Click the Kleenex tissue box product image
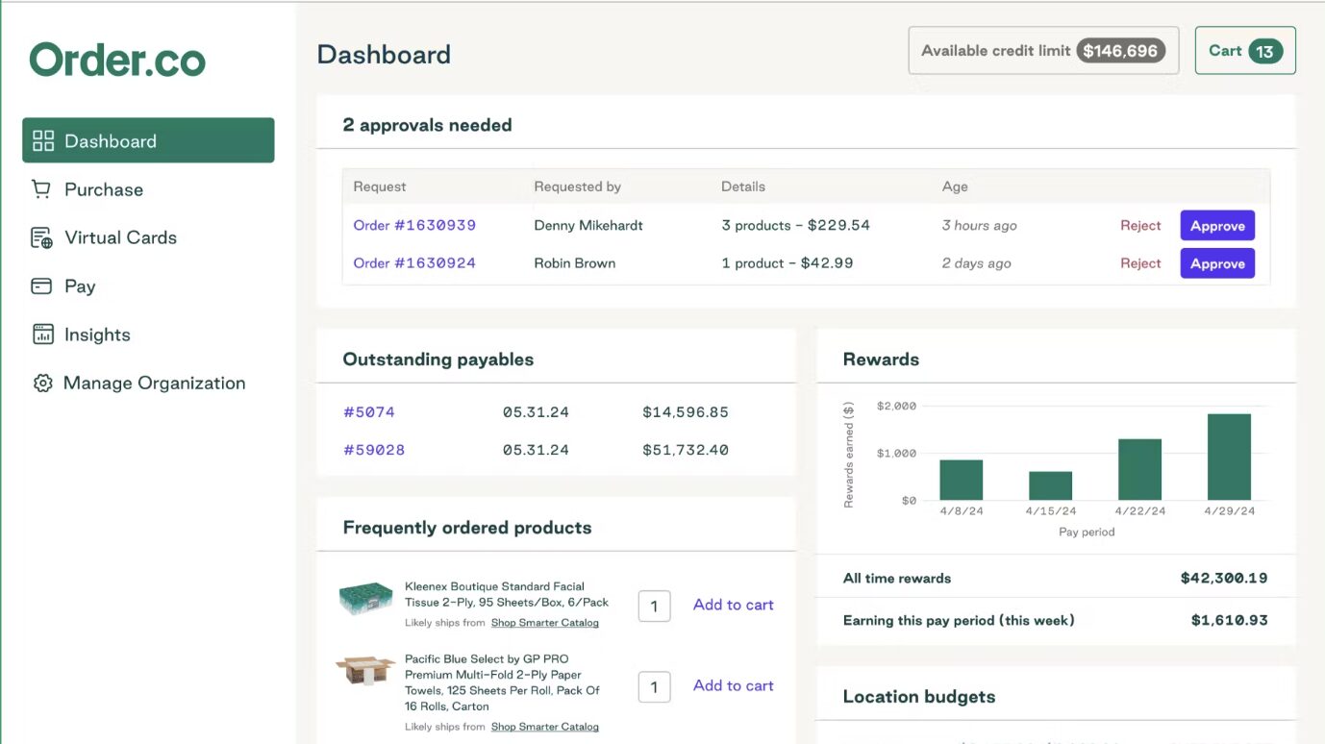 (365, 599)
